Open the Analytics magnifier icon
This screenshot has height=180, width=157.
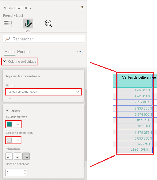click(49, 24)
